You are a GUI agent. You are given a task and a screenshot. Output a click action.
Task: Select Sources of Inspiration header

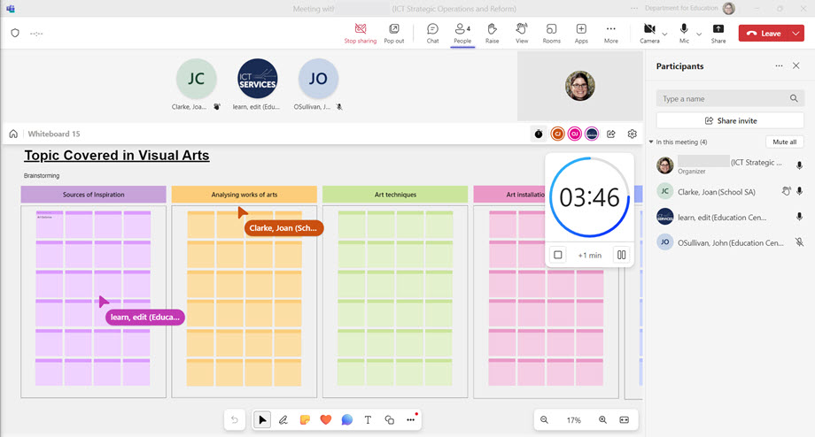click(94, 195)
